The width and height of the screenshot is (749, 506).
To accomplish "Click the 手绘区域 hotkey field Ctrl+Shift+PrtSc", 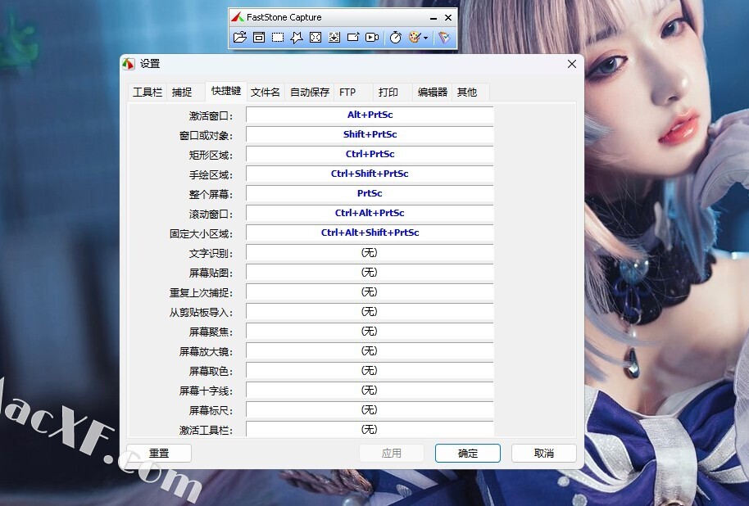I will pyautogui.click(x=370, y=174).
